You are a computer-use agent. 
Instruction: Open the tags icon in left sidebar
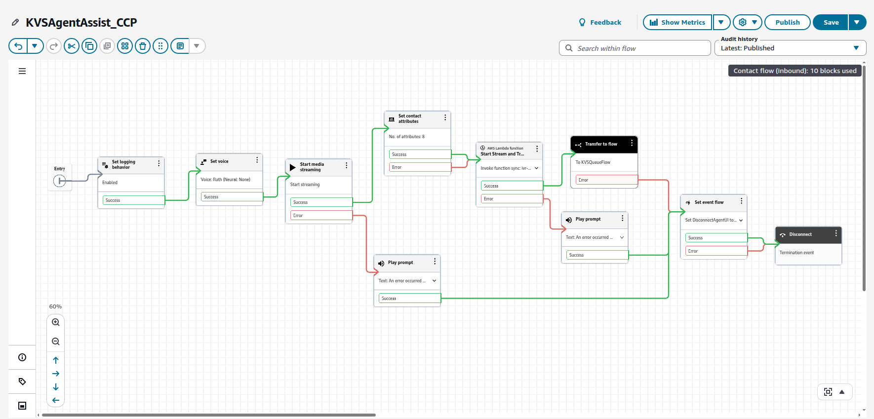[x=22, y=381]
